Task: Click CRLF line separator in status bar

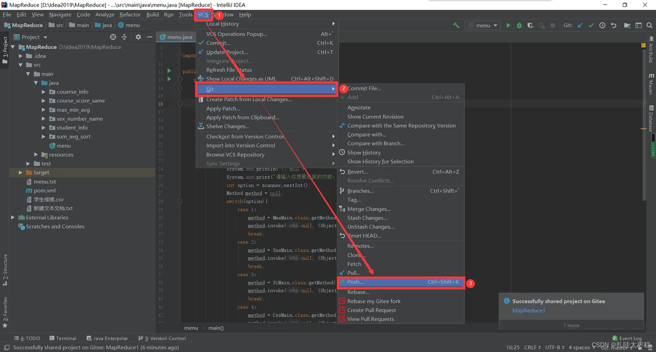Action: point(532,347)
